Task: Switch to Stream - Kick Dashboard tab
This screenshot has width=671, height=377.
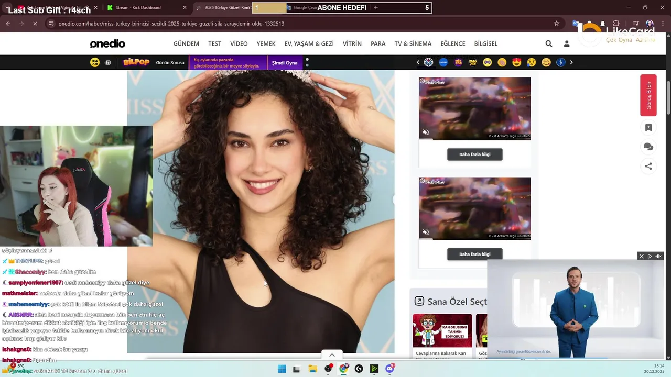Action: (x=146, y=8)
